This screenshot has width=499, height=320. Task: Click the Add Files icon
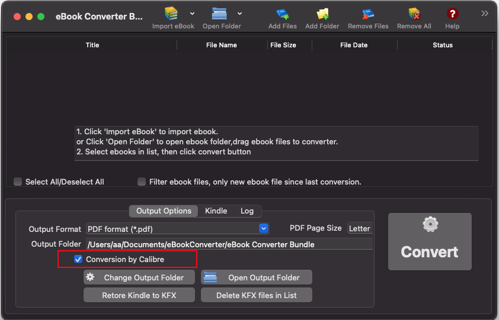tap(282, 14)
